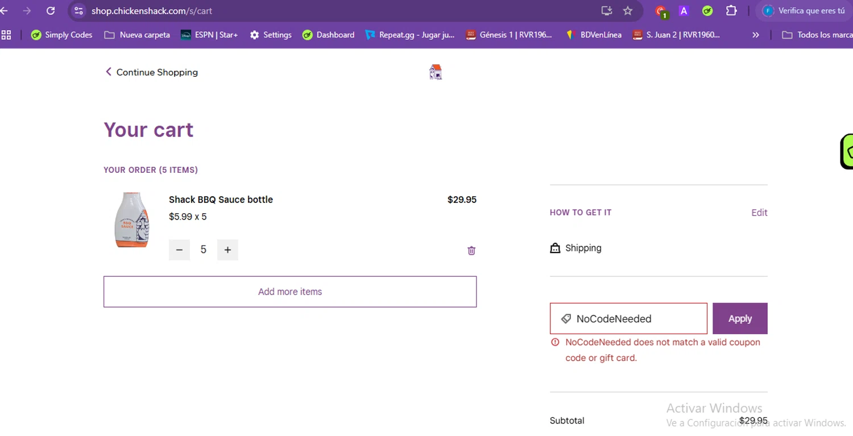The width and height of the screenshot is (853, 436).
Task: Open the Extensions puzzle menu
Action: (731, 11)
